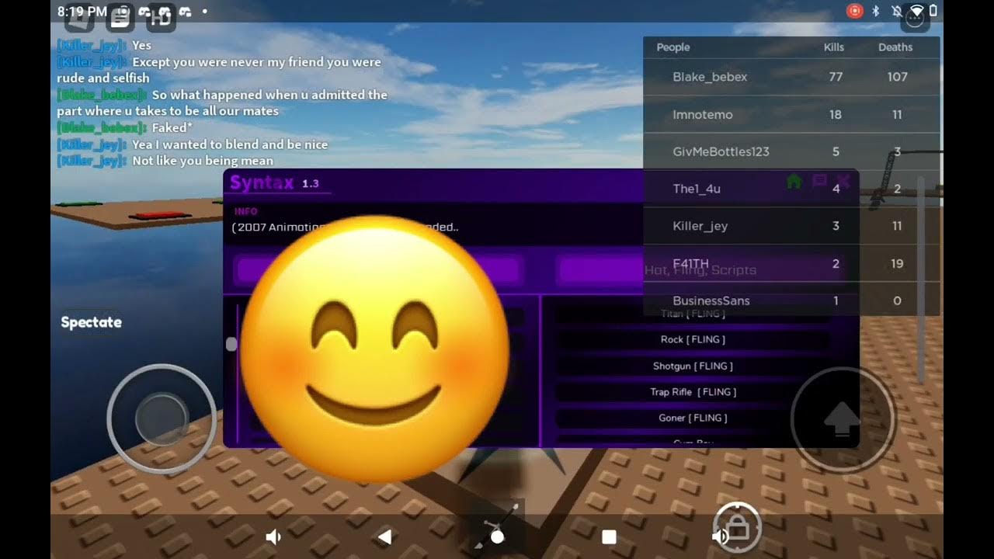Click the leaderboard vertical scrollbar

pos(921,279)
